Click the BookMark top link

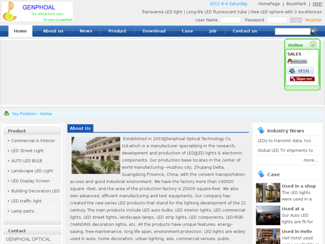coord(296,4)
